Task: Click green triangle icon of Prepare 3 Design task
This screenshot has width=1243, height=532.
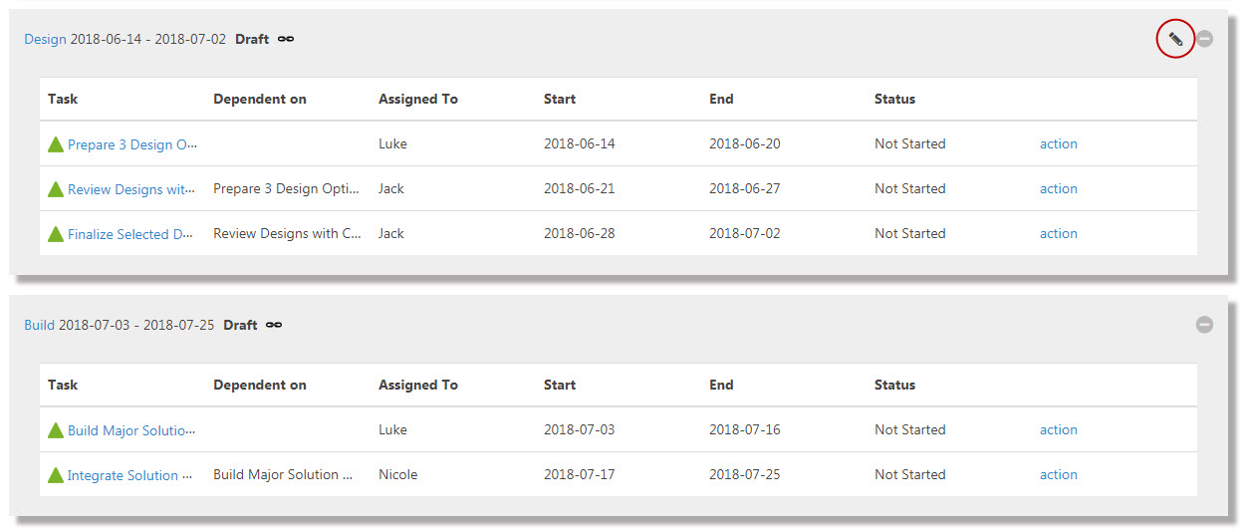Action: pyautogui.click(x=56, y=144)
